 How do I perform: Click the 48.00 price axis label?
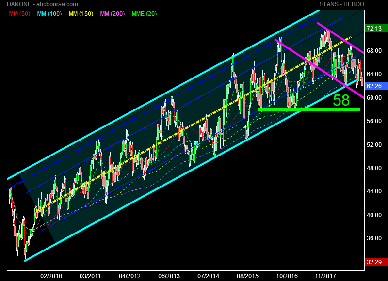pyautogui.click(x=374, y=168)
